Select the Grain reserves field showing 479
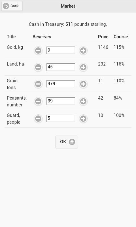 point(61,84)
